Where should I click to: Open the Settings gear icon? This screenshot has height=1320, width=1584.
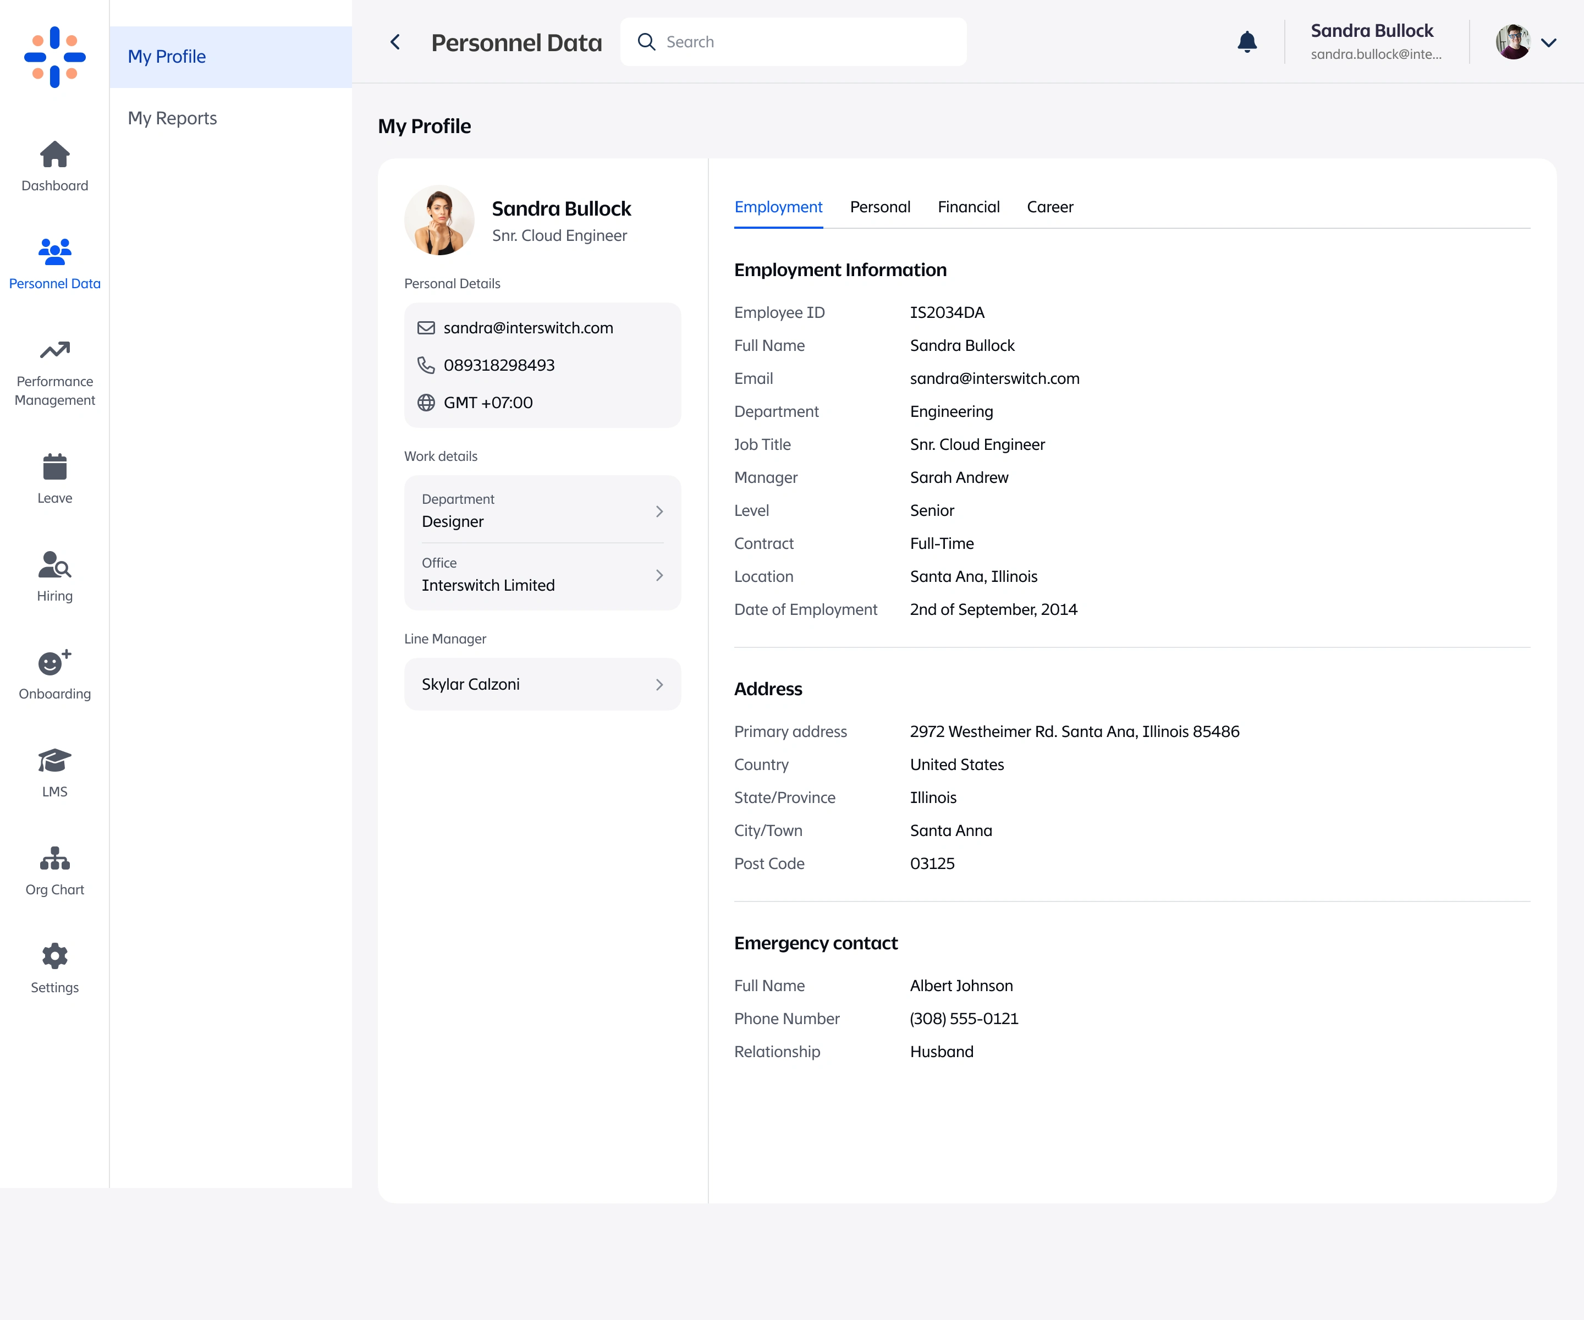coord(54,956)
